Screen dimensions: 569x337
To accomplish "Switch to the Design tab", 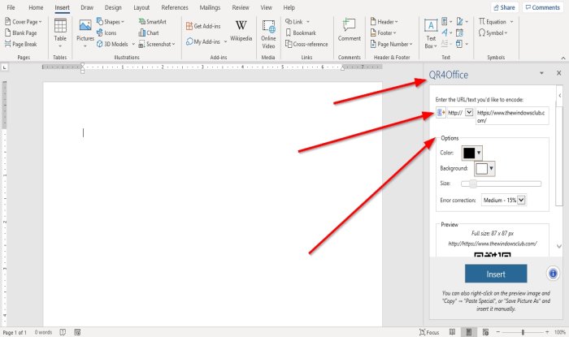I will 113,7.
